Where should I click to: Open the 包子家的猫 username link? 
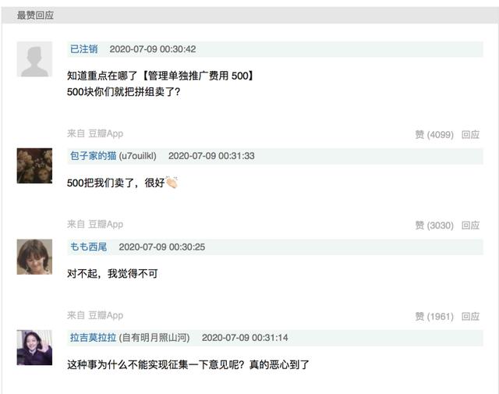93,156
